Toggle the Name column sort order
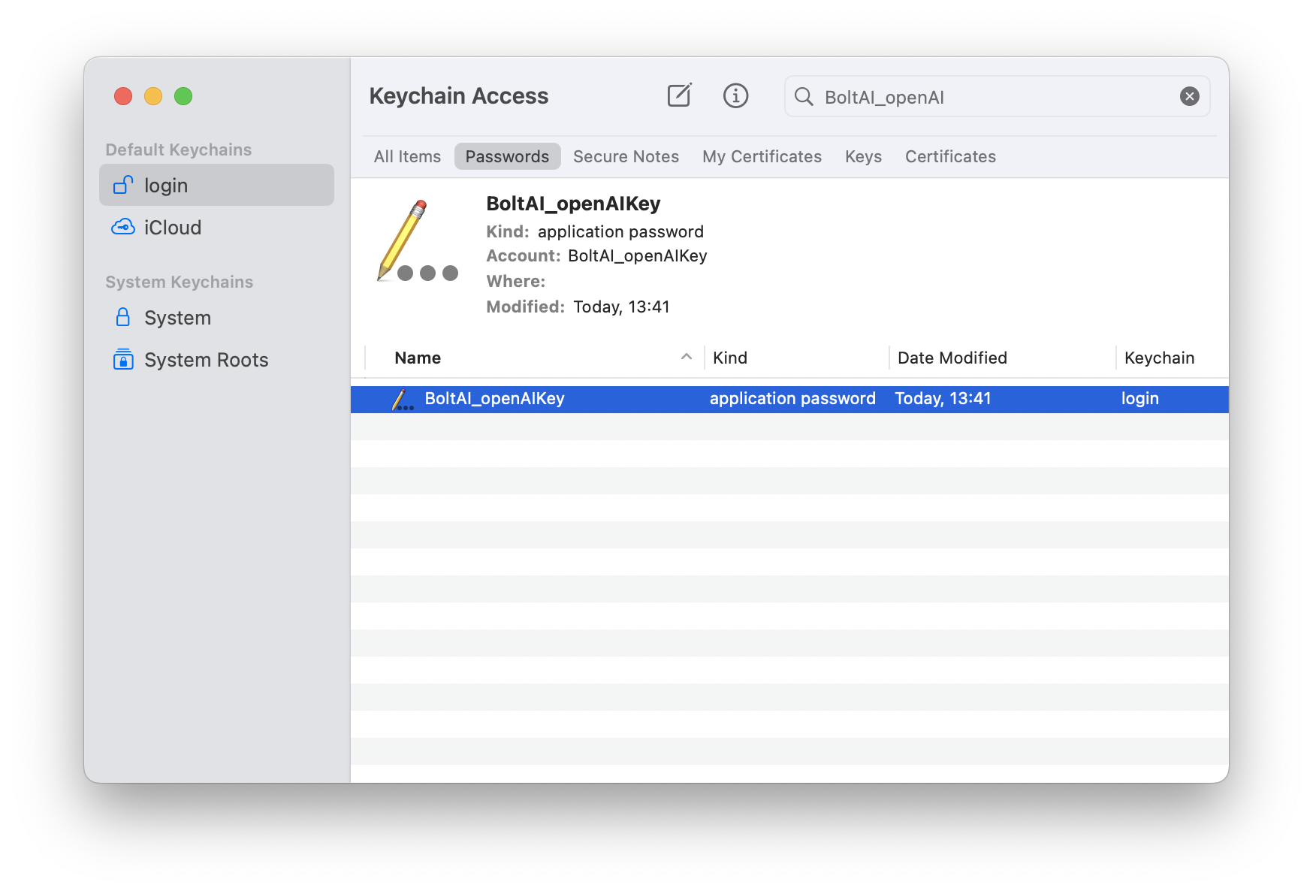 417,358
